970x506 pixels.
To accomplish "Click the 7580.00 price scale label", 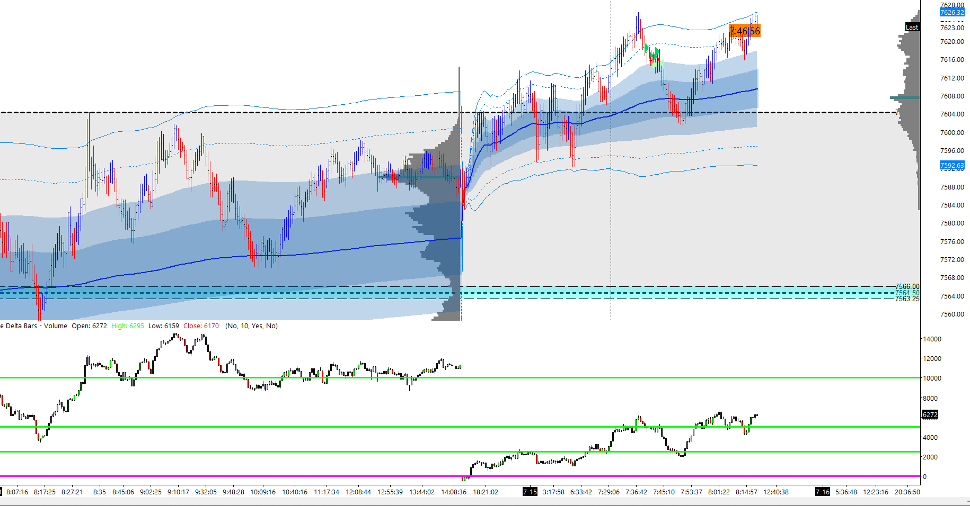I will (x=952, y=223).
